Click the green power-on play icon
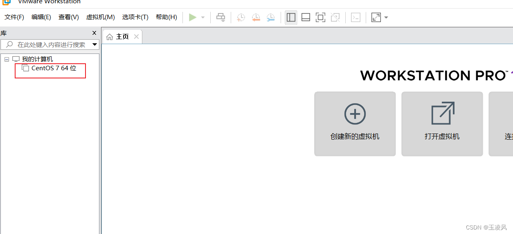This screenshot has height=234, width=513. coord(193,18)
